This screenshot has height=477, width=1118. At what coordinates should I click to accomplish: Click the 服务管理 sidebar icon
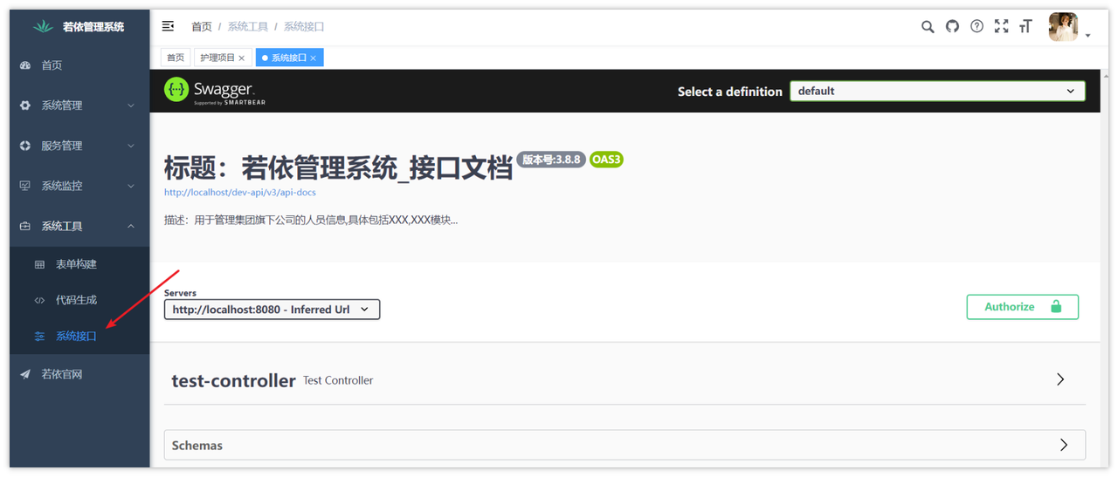coord(24,146)
